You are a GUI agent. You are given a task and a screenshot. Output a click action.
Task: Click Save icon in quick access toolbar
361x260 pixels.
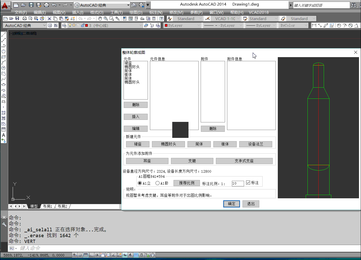tap(31, 5)
